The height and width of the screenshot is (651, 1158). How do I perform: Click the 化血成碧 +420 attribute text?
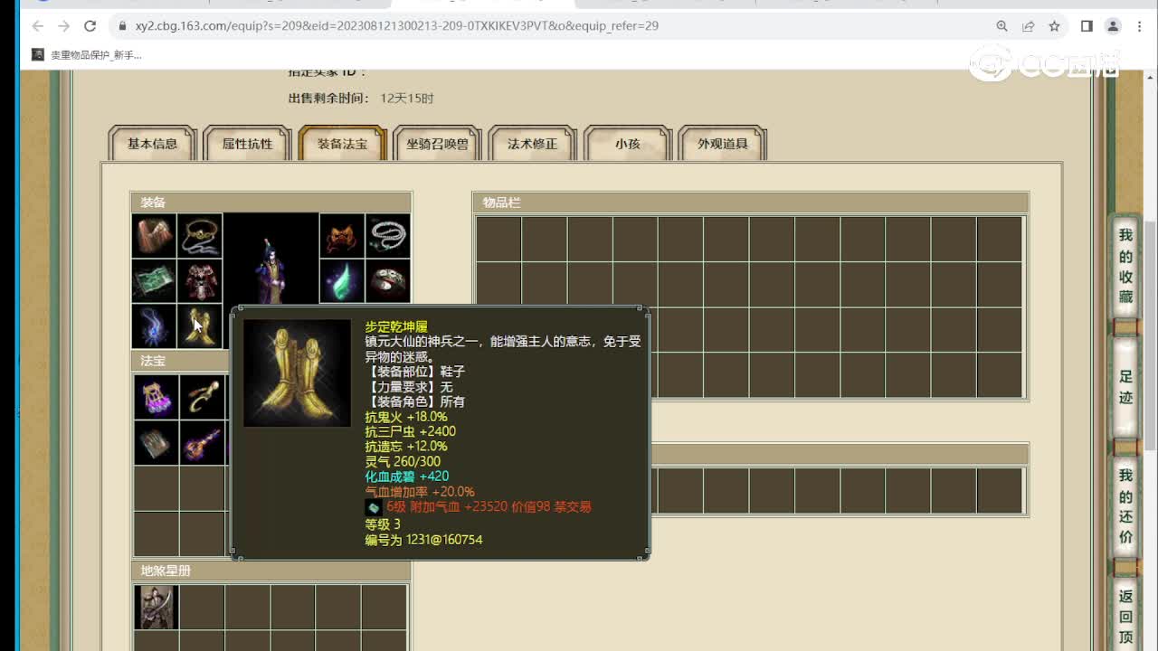click(x=407, y=476)
